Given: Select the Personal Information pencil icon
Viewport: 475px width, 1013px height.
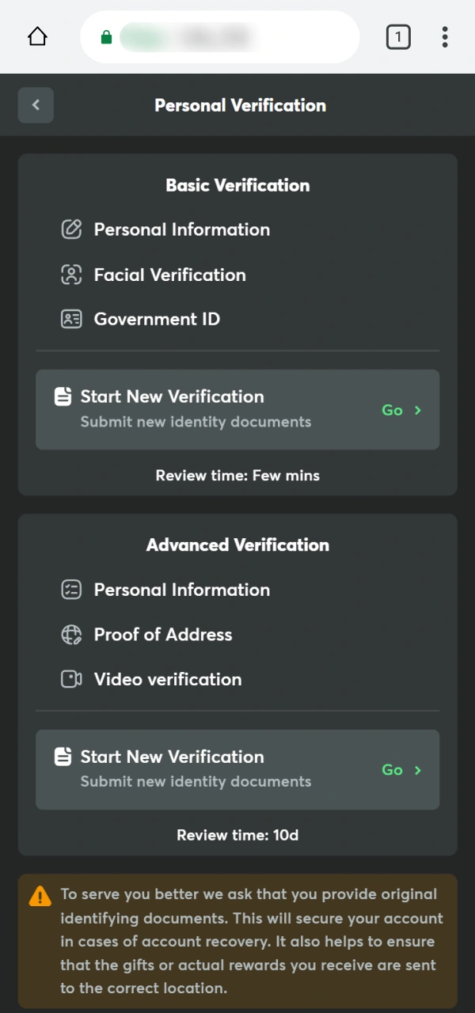Looking at the screenshot, I should (x=71, y=230).
